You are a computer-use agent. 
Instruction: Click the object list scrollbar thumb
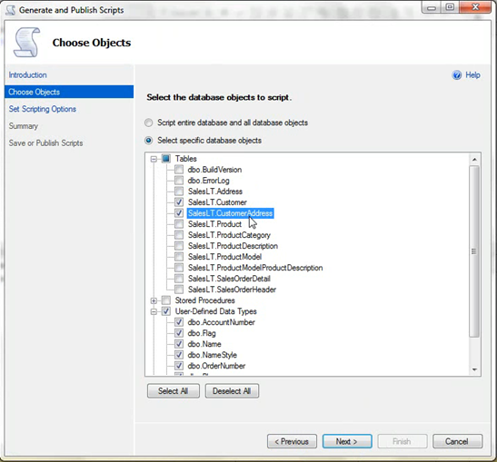[474, 251]
